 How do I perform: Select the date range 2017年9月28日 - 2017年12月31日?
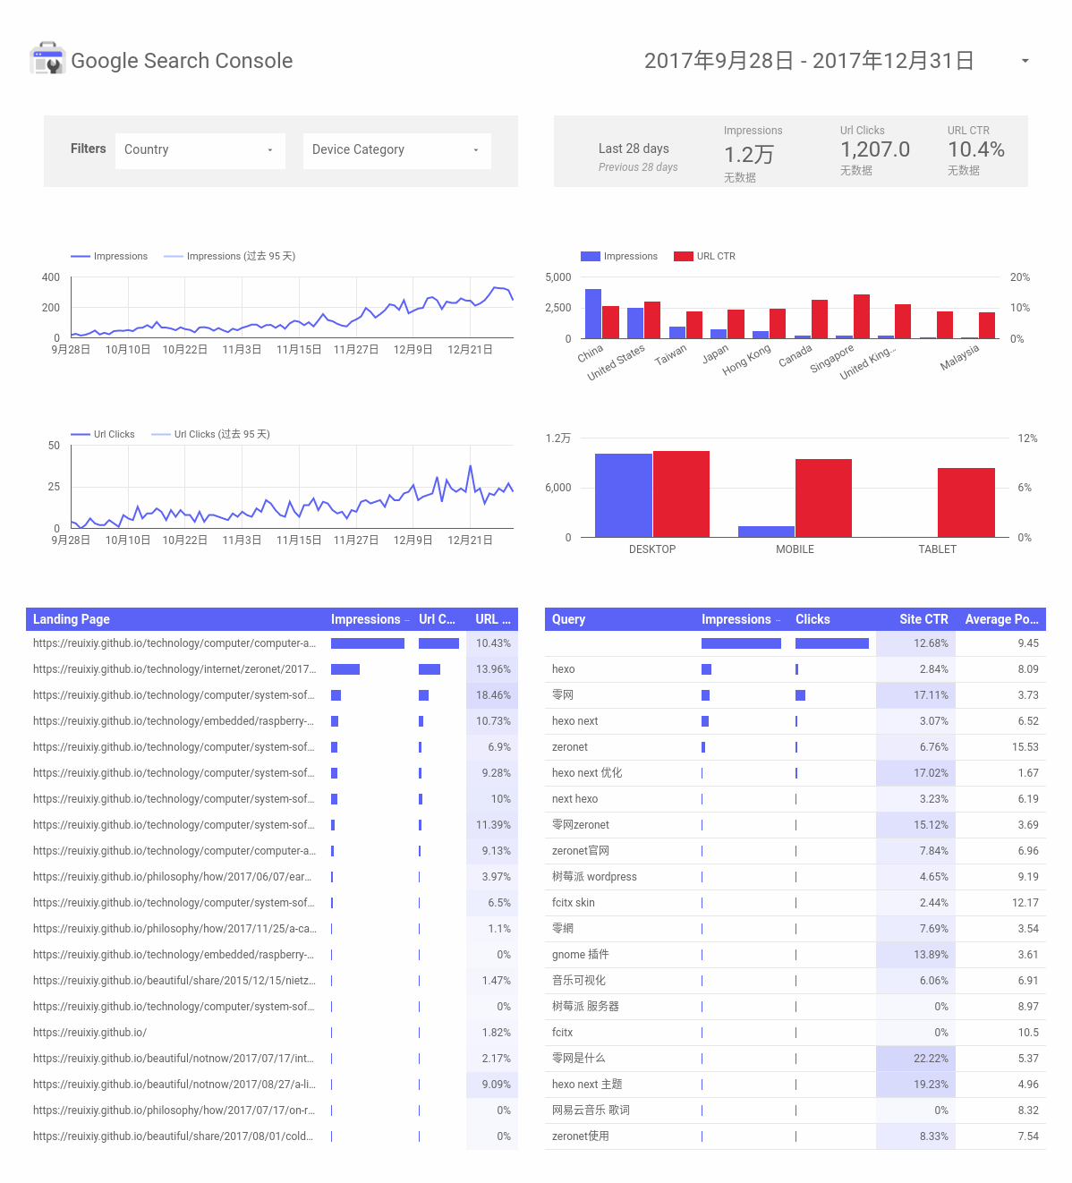pos(809,61)
